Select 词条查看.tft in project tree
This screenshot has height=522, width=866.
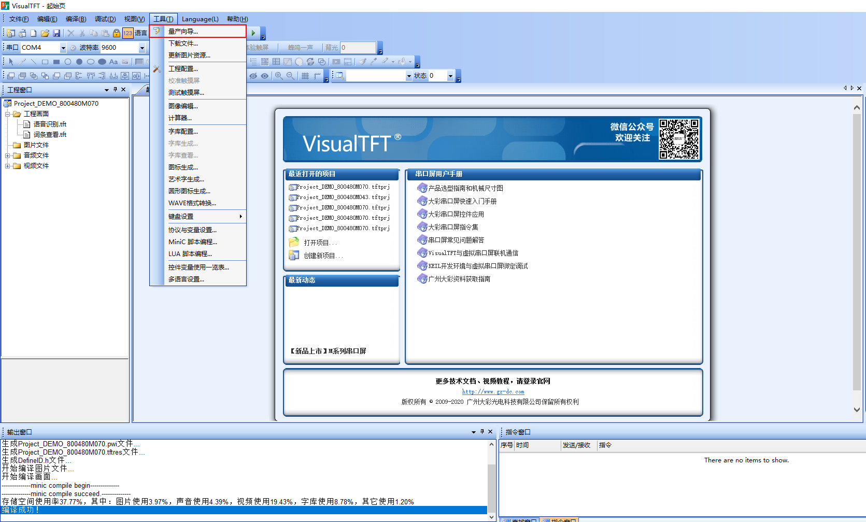click(x=50, y=135)
